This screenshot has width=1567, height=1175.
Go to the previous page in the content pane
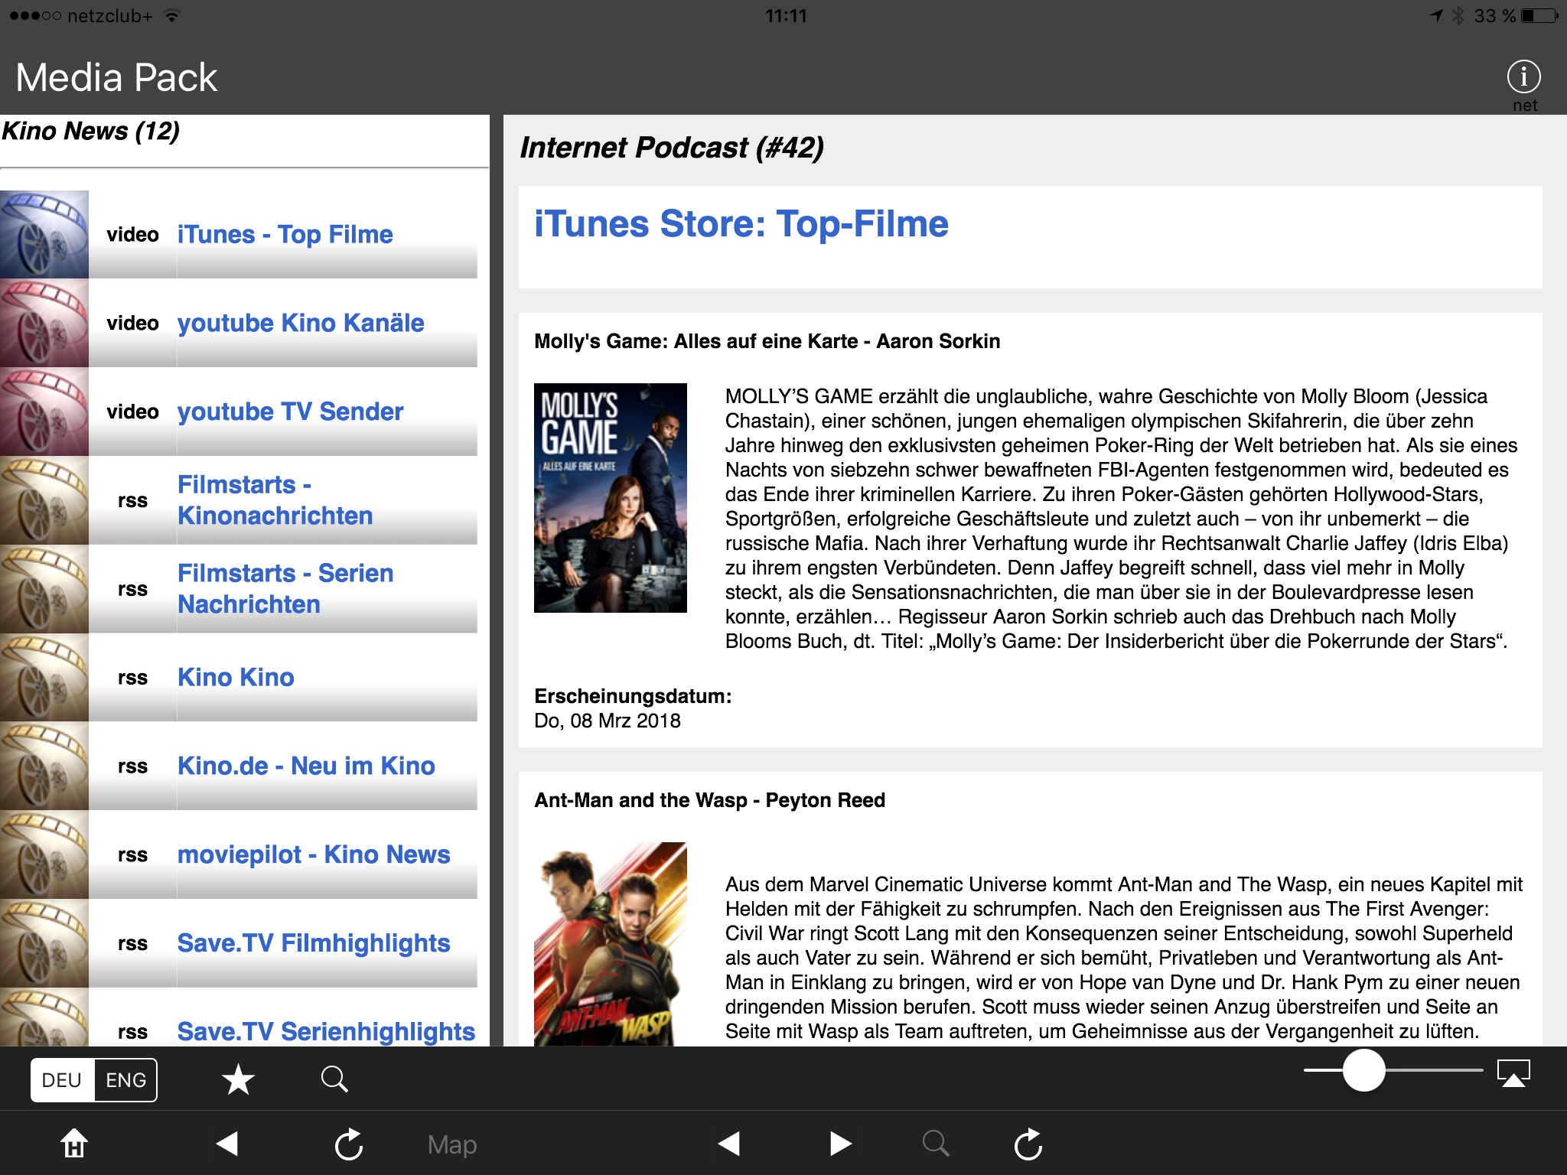click(728, 1144)
